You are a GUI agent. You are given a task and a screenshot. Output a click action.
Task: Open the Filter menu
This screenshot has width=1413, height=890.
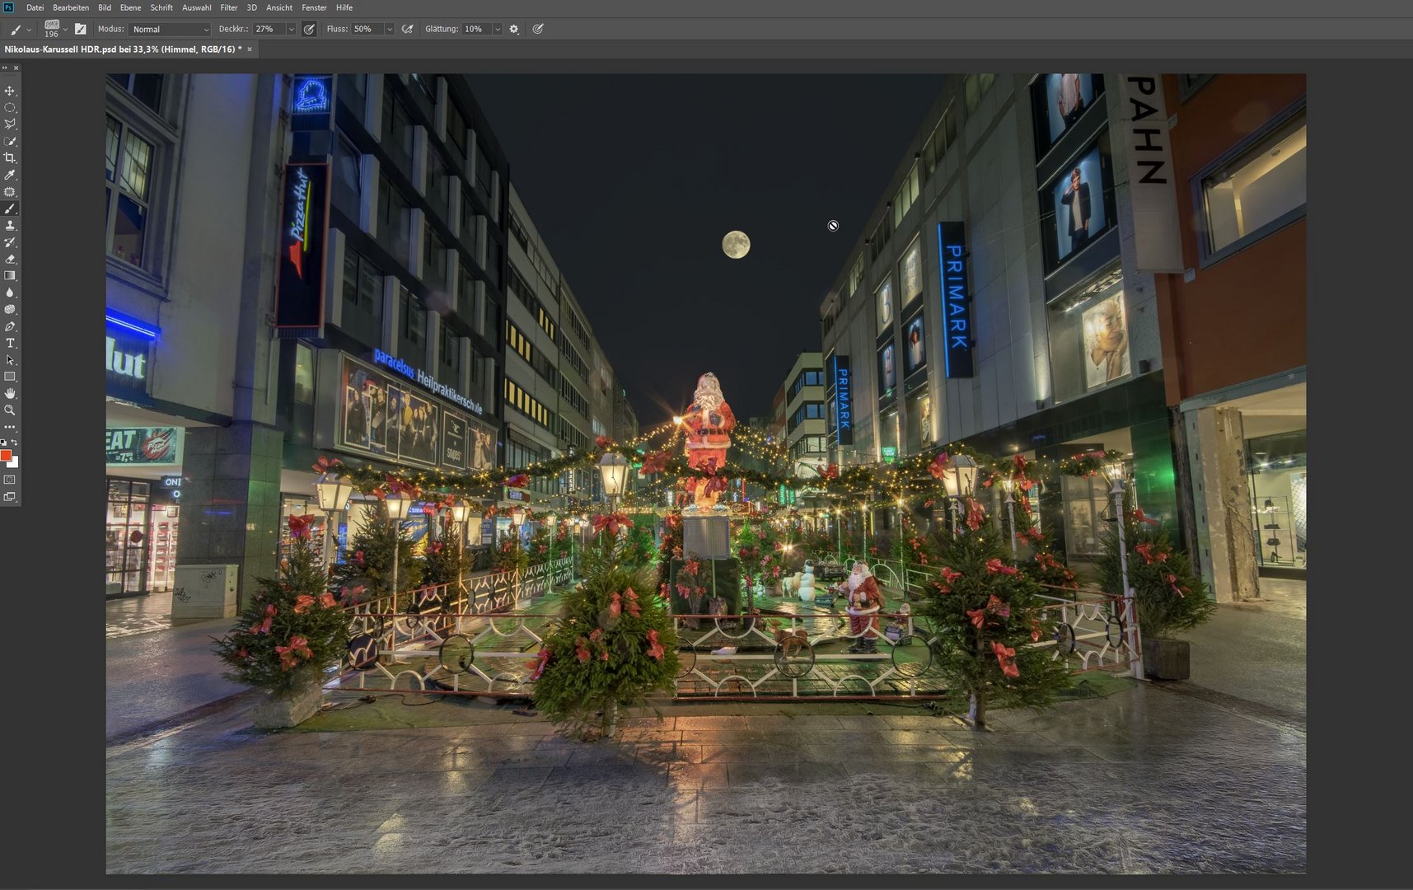[229, 7]
